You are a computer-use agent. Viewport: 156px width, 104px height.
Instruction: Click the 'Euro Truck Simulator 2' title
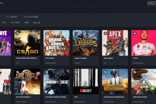pos(23,97)
